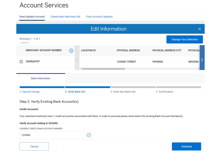Cancel the bank account verification
Image resolution: width=223 pixels, height=154 pixels.
(x=34, y=147)
